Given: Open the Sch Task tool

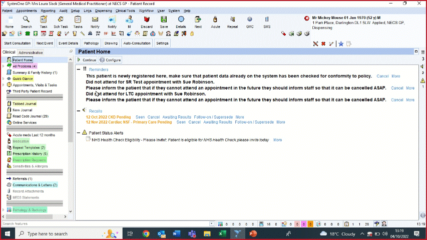Looking at the screenshot, I should [61, 22].
